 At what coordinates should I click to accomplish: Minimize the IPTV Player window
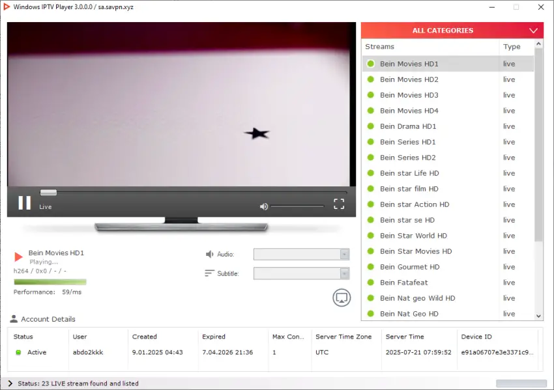[x=492, y=7]
